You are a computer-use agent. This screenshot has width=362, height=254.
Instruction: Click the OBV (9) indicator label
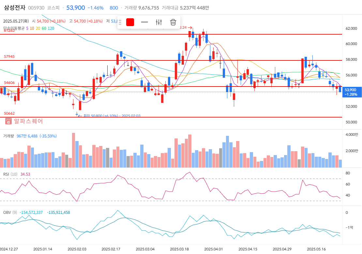point(10,212)
